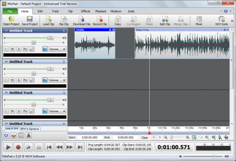Collapse Untitled Track 4
The width and height of the screenshot is (236, 161).
click(x=6, y=123)
